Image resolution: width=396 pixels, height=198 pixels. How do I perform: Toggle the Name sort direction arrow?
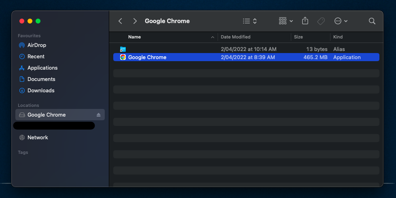point(213,37)
